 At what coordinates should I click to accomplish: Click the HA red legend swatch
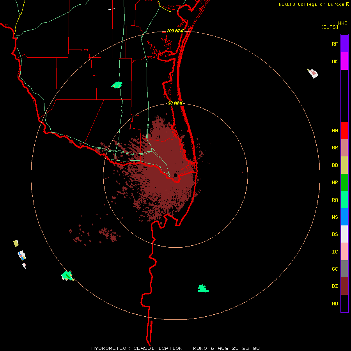click(x=344, y=130)
